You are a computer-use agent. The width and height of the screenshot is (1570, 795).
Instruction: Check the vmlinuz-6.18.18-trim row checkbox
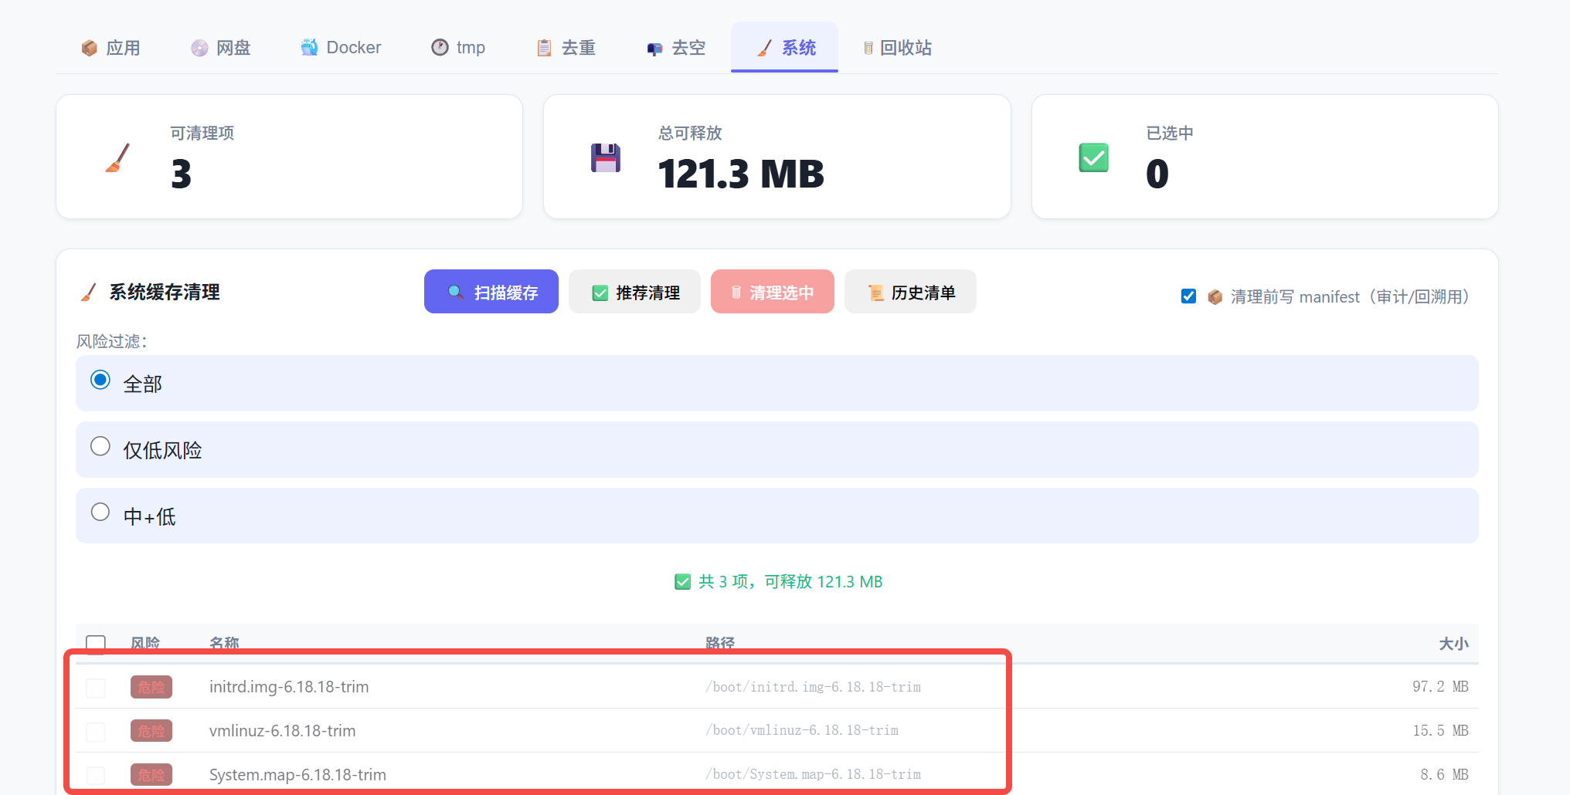(96, 732)
